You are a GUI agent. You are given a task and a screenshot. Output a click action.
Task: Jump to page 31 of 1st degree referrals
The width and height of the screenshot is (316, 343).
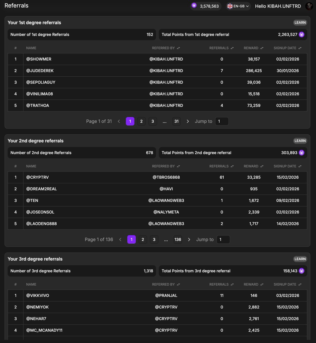176,121
